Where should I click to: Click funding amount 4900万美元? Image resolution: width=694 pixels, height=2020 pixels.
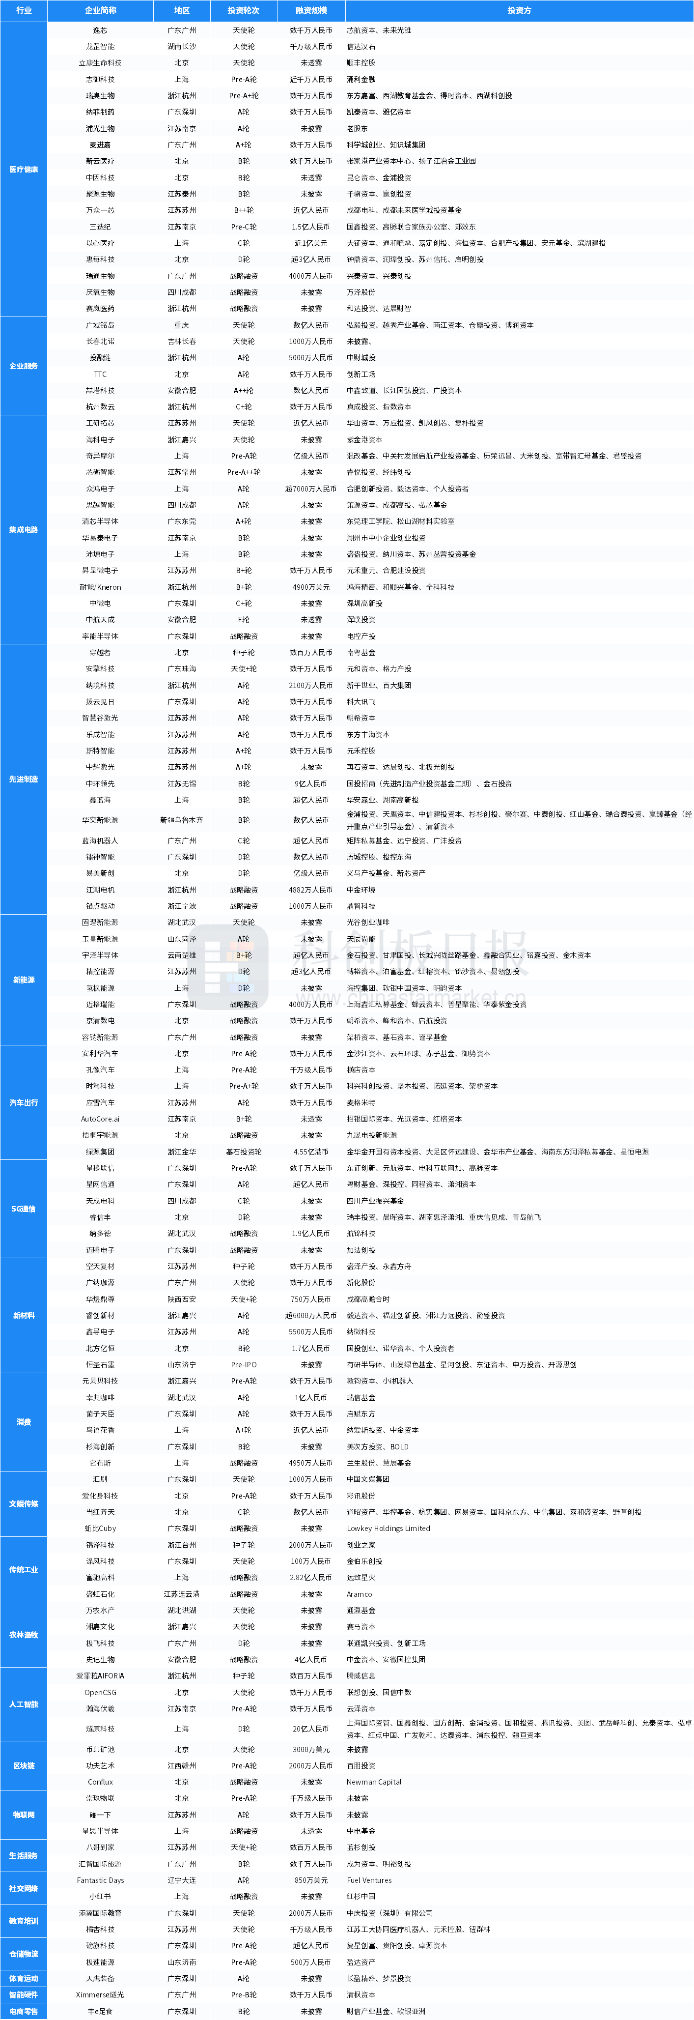311,587
